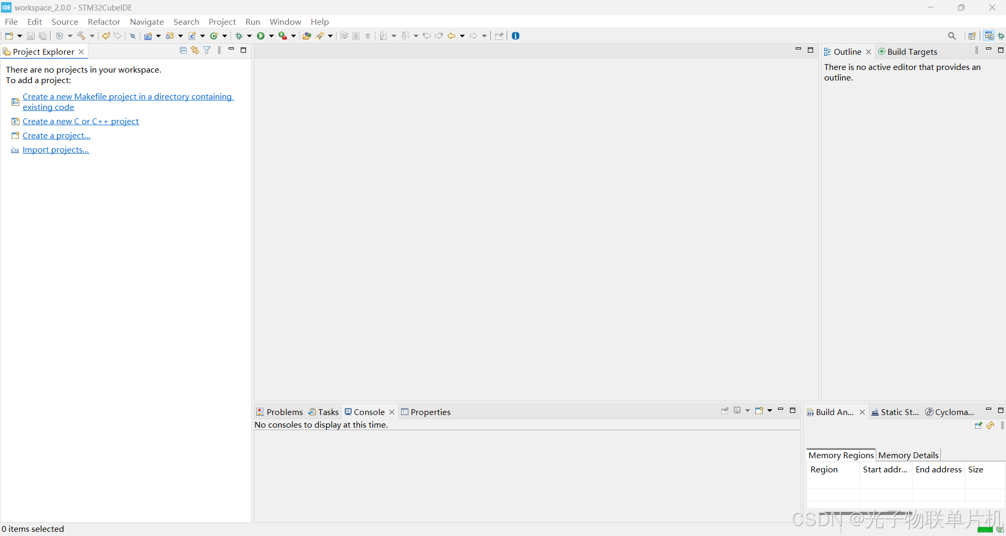This screenshot has height=536, width=1006.
Task: Click the green progress bar in status bar
Action: tap(985, 529)
